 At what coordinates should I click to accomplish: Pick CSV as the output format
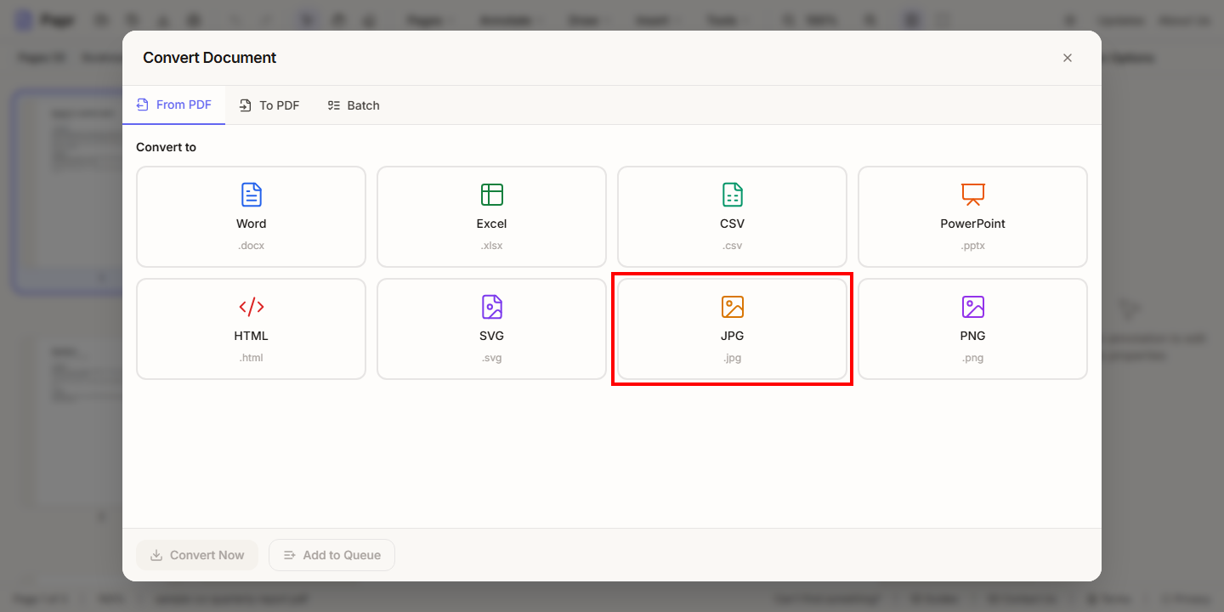732,217
